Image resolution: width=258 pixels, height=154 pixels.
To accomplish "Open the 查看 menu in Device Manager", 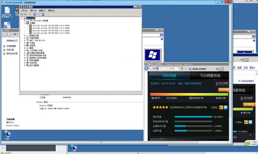I will coord(42,11).
